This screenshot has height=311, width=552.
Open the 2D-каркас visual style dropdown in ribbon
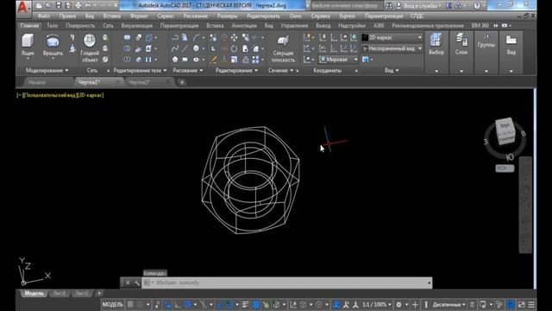pyautogui.click(x=392, y=37)
